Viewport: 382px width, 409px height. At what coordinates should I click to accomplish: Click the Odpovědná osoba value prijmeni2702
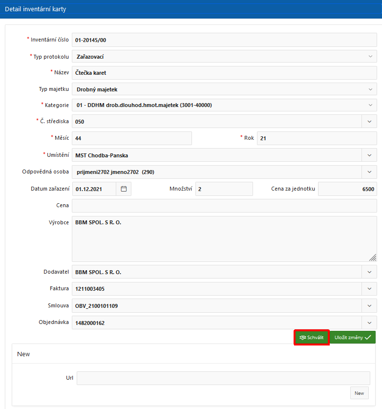pyautogui.click(x=115, y=172)
